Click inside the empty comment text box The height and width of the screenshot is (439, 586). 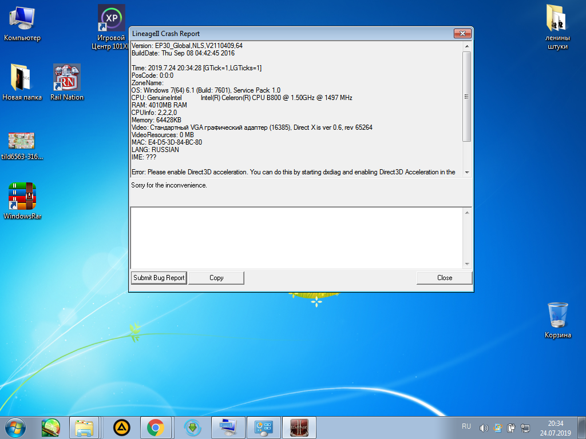[296, 237]
